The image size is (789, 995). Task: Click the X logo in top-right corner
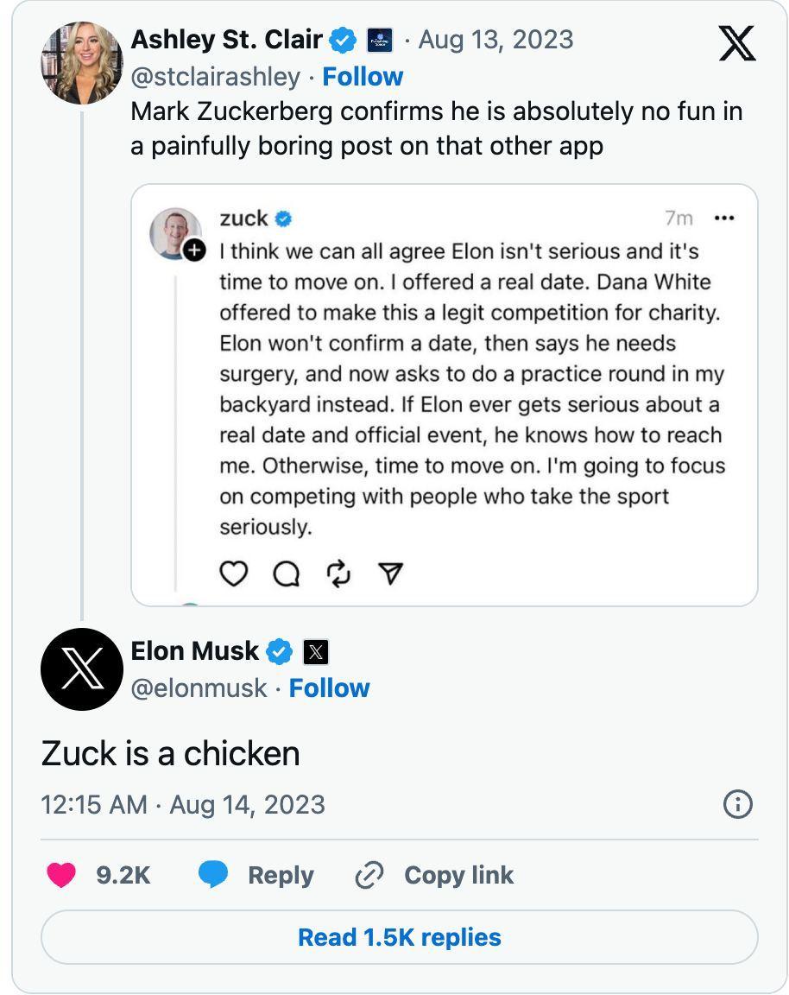tap(736, 43)
